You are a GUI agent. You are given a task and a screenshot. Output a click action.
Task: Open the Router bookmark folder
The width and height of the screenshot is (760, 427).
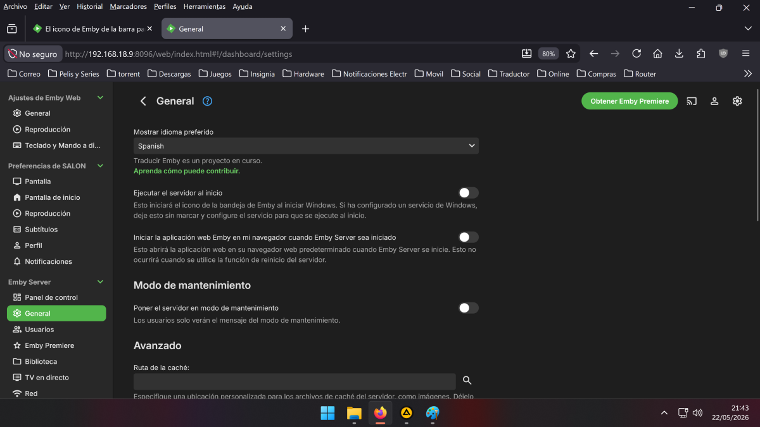click(x=640, y=74)
